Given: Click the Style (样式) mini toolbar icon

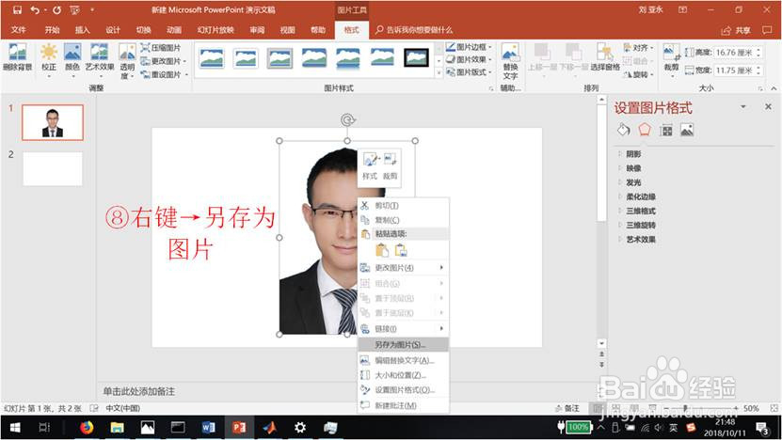Looking at the screenshot, I should pos(370,165).
